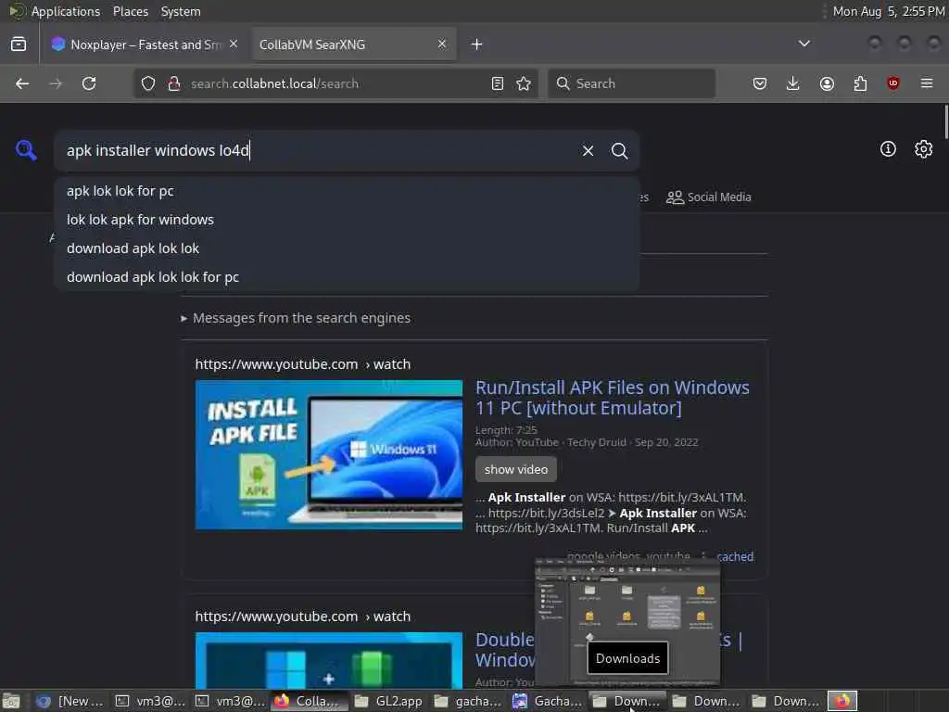Bookmark this page with star icon
Image resolution: width=949 pixels, height=712 pixels.
click(x=525, y=83)
